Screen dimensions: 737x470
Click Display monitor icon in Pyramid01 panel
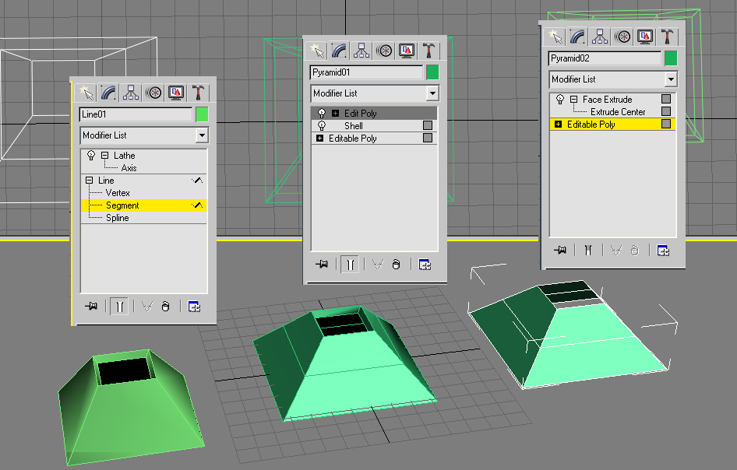click(x=407, y=51)
